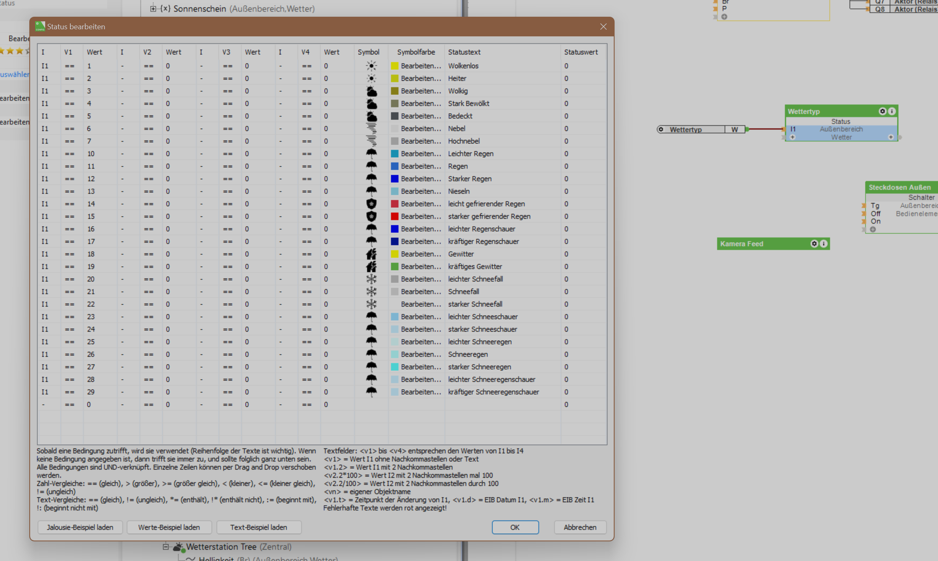
Task: Click the sun symbol in the Wolkenlos row
Action: tap(371, 66)
